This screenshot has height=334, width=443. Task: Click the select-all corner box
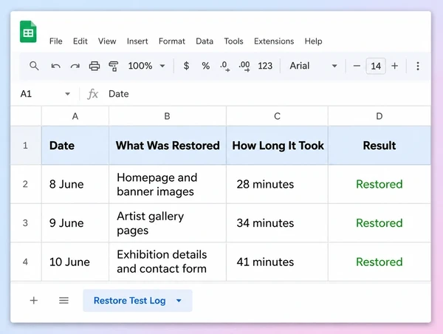pyautogui.click(x=26, y=116)
